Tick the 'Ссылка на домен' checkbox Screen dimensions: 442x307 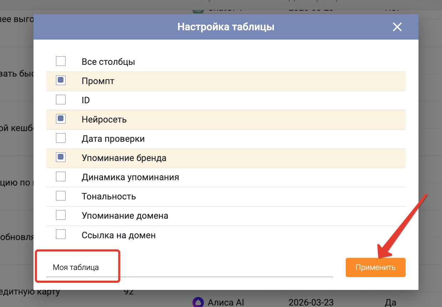point(61,235)
